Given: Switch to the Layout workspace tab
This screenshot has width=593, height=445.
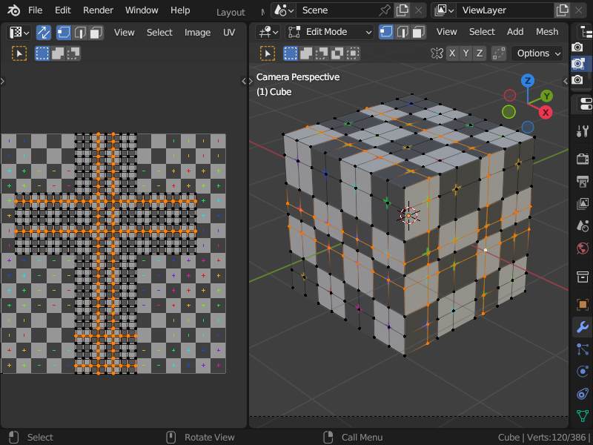Looking at the screenshot, I should [x=231, y=12].
